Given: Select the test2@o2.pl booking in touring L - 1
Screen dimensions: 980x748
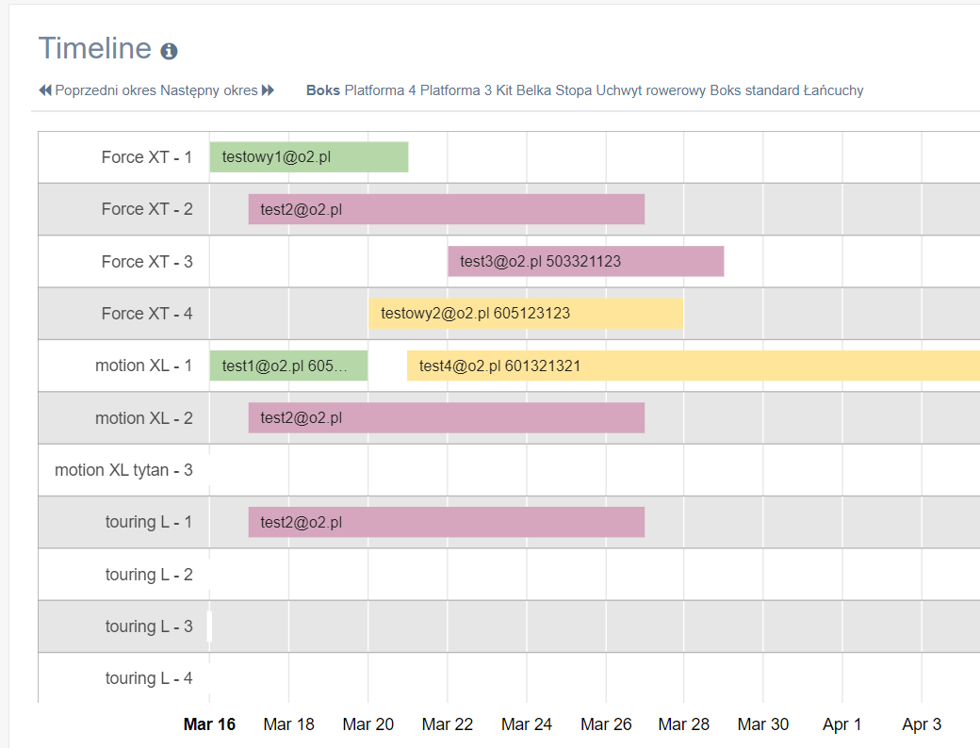Looking at the screenshot, I should [x=446, y=522].
